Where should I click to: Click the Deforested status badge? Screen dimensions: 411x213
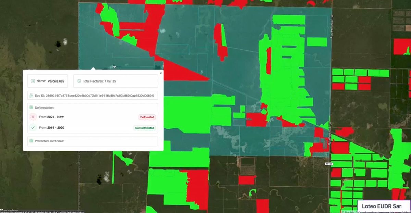(147, 117)
